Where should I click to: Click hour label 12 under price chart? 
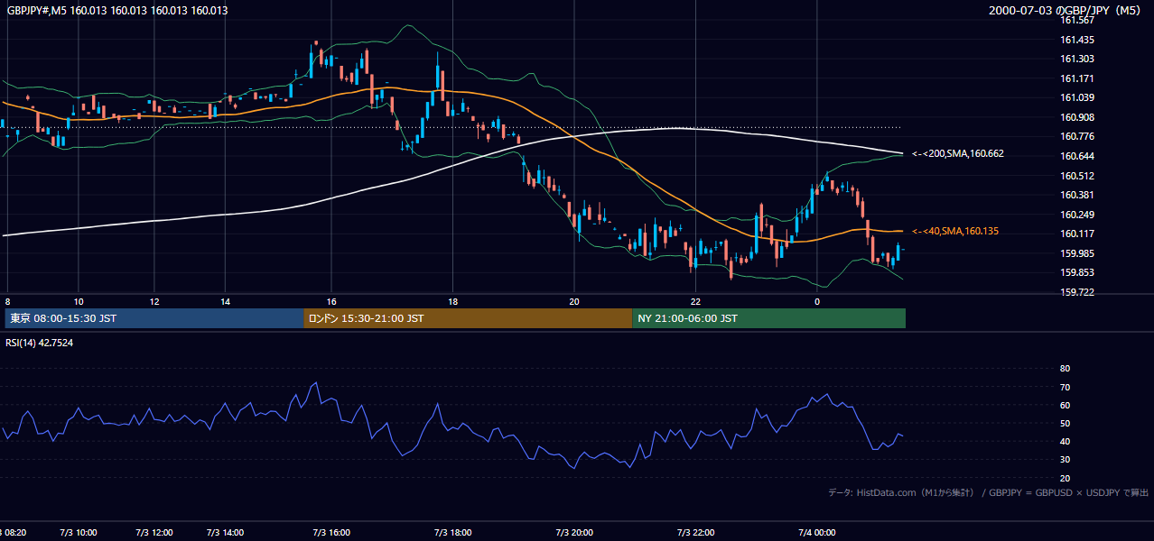click(x=154, y=302)
